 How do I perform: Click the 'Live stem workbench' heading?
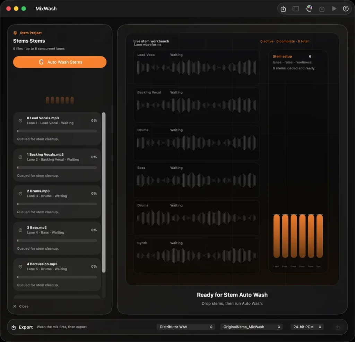pos(151,41)
